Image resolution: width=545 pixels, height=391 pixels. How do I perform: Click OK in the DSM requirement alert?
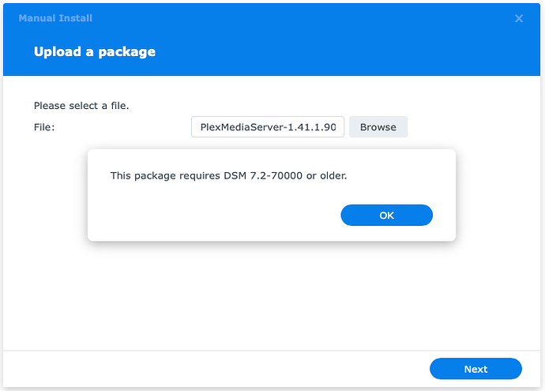pos(386,216)
